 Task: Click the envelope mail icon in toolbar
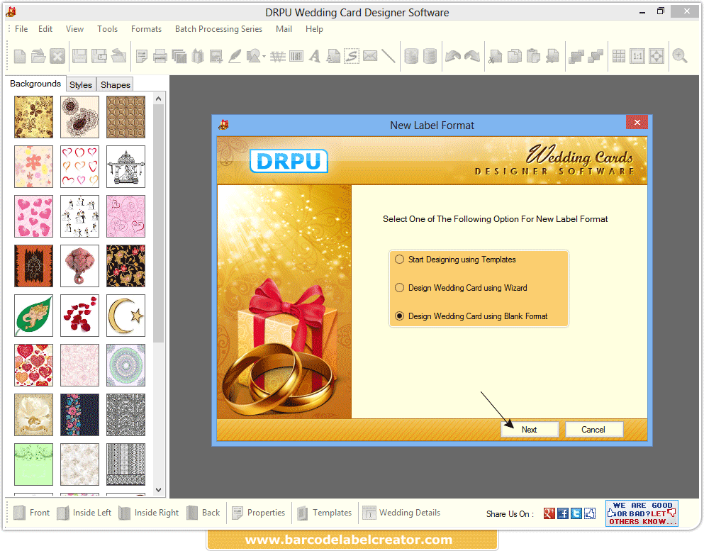tap(370, 56)
